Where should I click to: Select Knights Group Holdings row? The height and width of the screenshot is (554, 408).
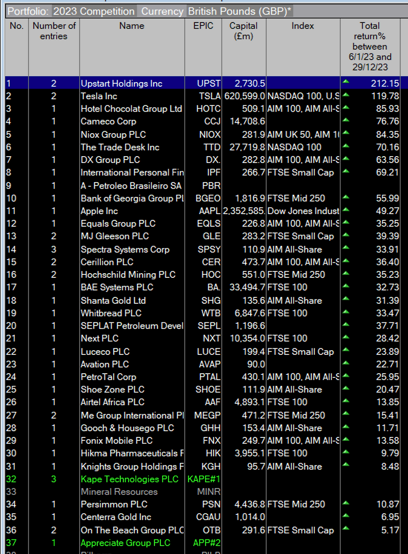point(202,467)
